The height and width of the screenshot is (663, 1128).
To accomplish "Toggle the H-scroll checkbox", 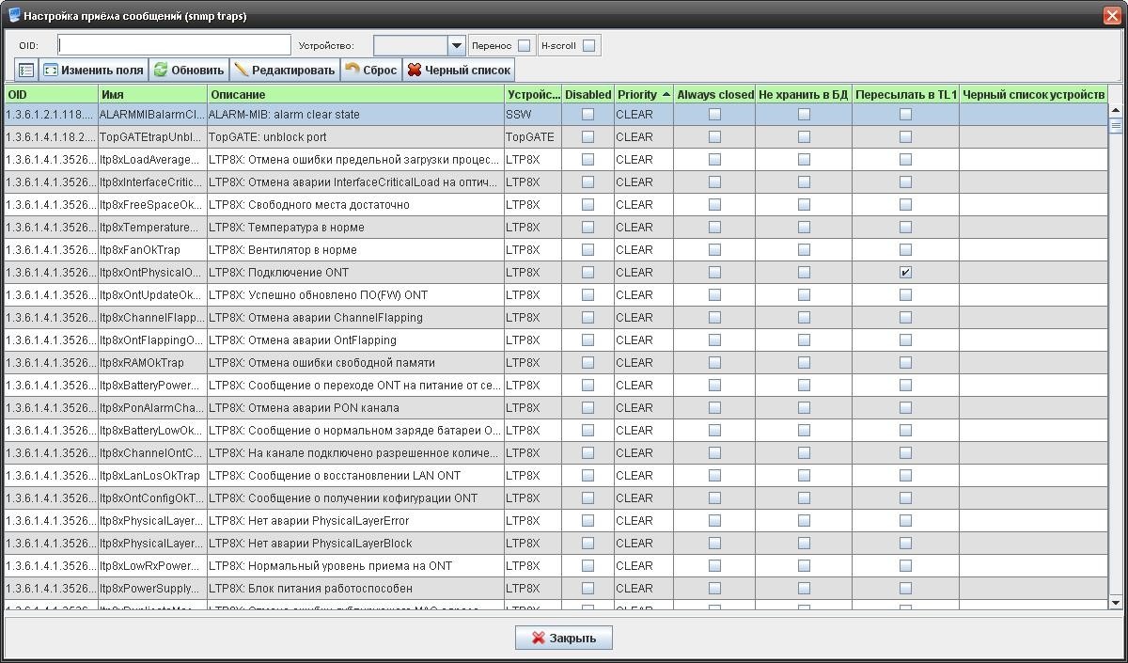I will tap(588, 45).
